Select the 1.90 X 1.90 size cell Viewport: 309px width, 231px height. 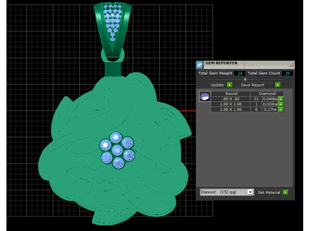(230, 105)
